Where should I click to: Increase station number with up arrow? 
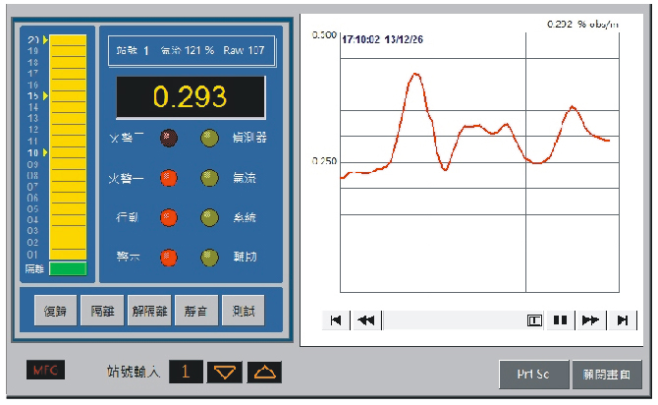pos(263,372)
